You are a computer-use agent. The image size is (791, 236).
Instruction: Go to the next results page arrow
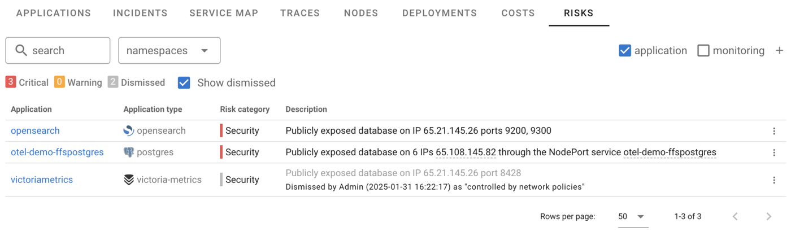(x=768, y=216)
